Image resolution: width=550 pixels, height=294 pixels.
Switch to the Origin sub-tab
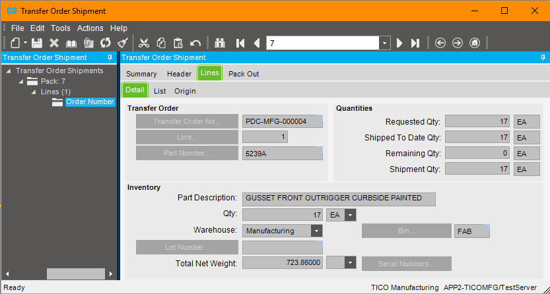tap(185, 91)
